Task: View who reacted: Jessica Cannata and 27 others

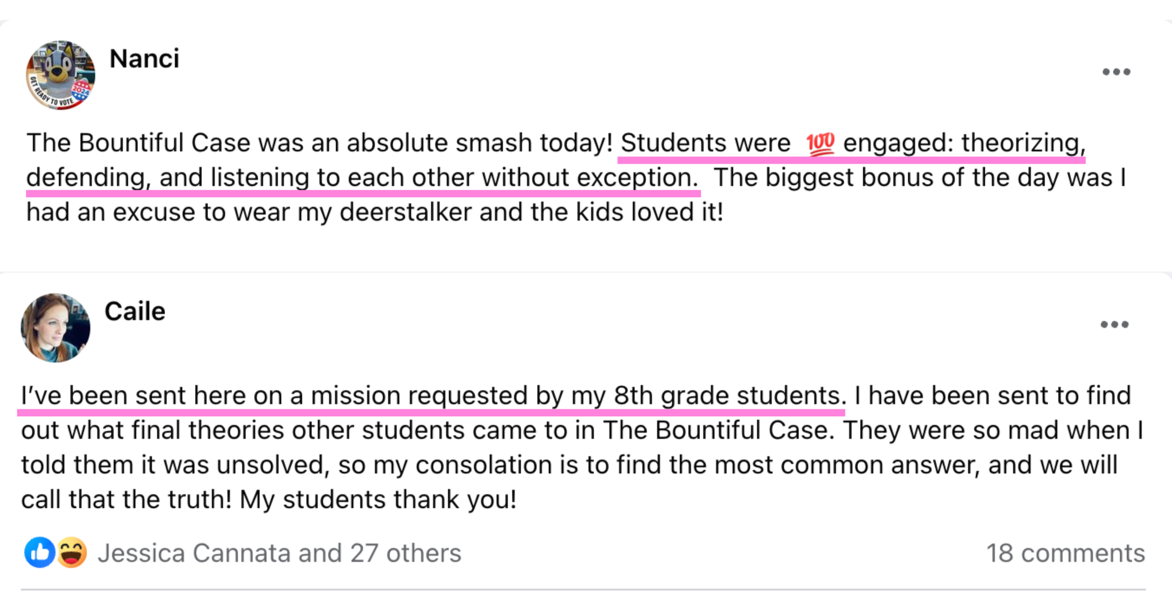Action: pos(279,553)
